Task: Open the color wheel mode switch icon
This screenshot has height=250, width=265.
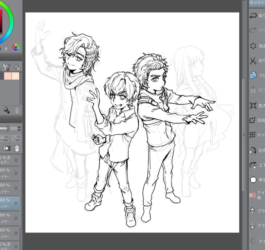Action: click(x=16, y=47)
